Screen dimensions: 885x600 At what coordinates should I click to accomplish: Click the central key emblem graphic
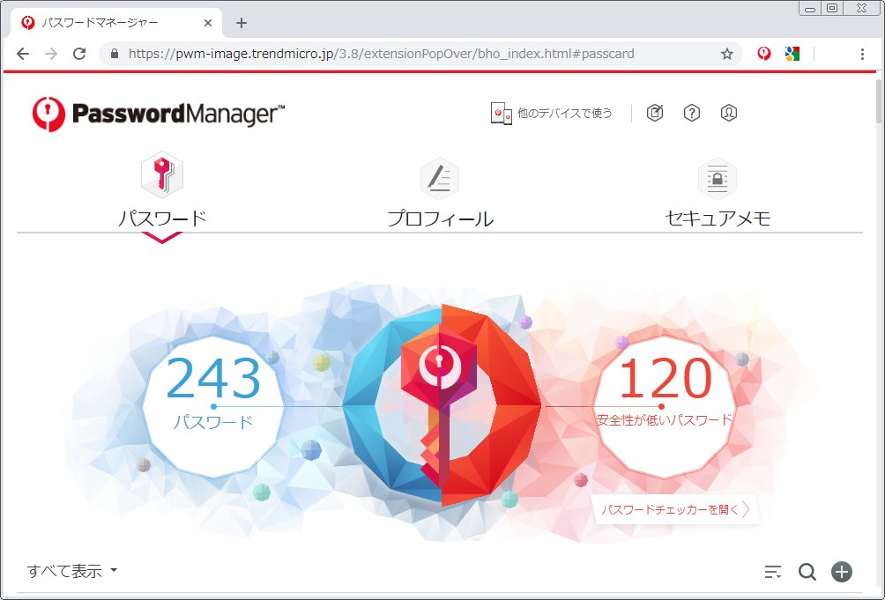(x=442, y=405)
